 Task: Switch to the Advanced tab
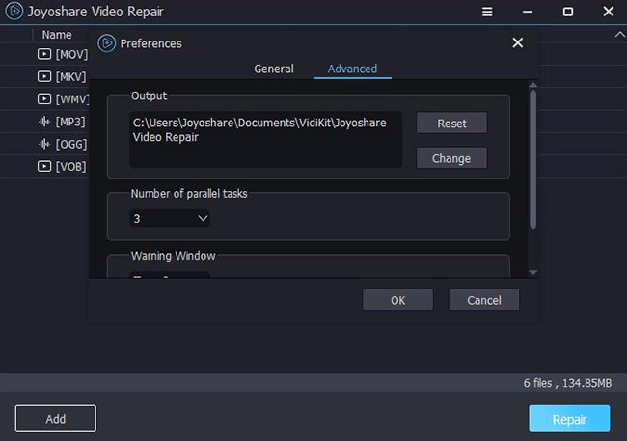[352, 69]
